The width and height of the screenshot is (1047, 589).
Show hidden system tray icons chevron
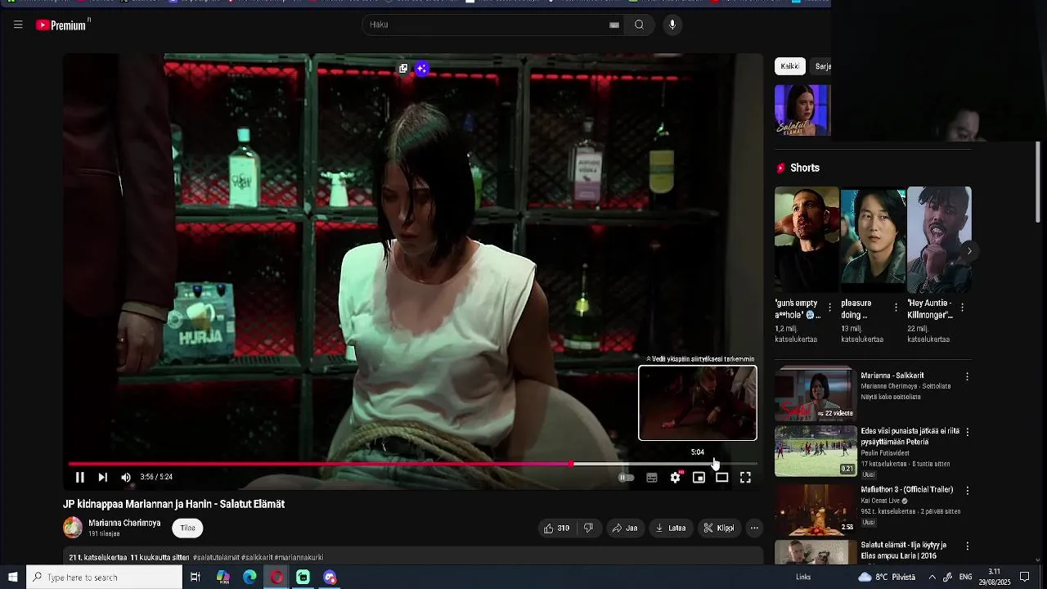(932, 578)
